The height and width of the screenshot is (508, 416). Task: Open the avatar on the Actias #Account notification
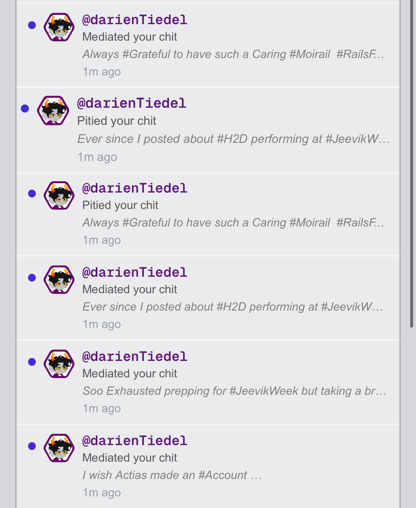[x=59, y=448]
